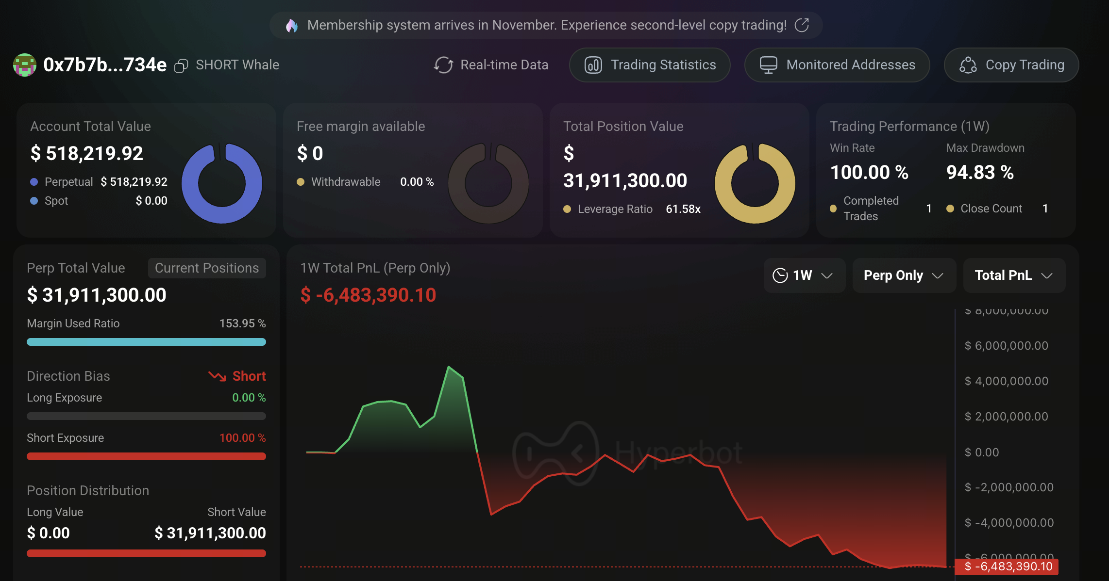Toggle the Withdrawable legend dot
The width and height of the screenshot is (1109, 581).
[301, 182]
